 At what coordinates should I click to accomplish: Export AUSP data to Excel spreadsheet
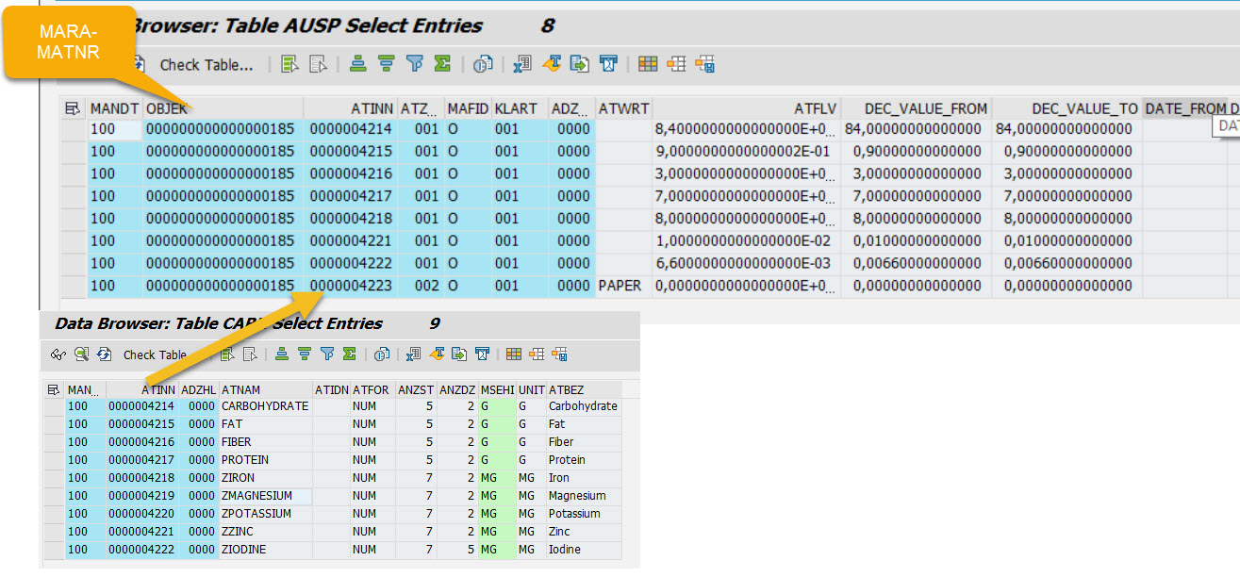(522, 64)
